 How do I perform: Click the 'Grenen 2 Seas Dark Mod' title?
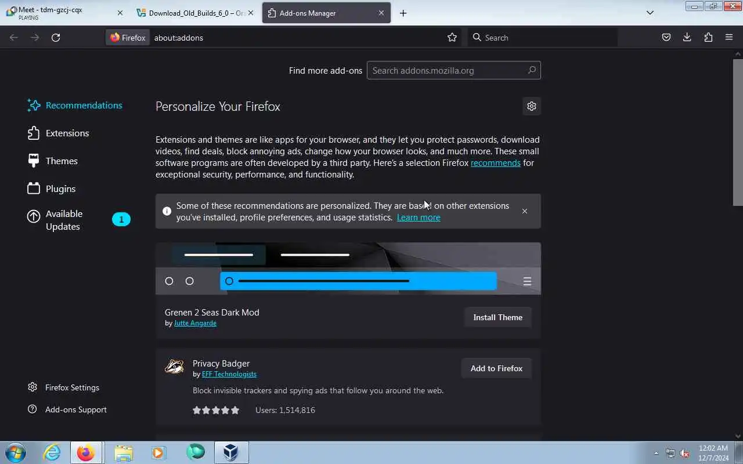(212, 312)
